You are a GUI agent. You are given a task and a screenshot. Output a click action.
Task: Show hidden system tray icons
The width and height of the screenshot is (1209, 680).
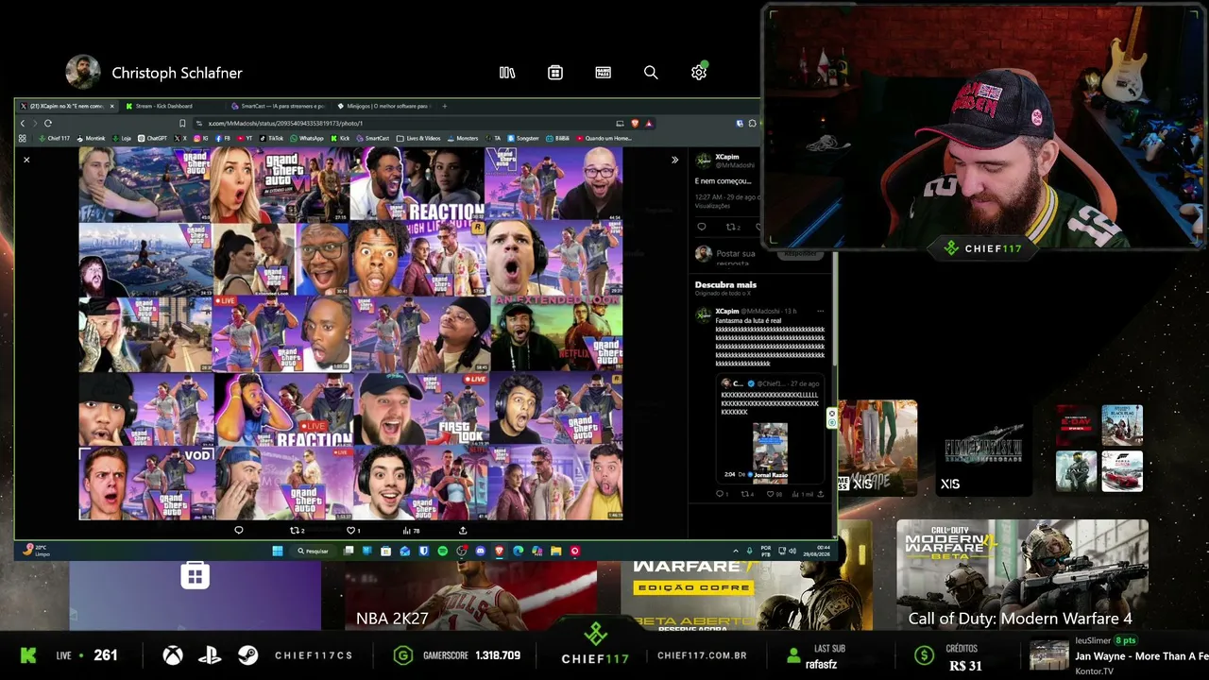tap(736, 551)
